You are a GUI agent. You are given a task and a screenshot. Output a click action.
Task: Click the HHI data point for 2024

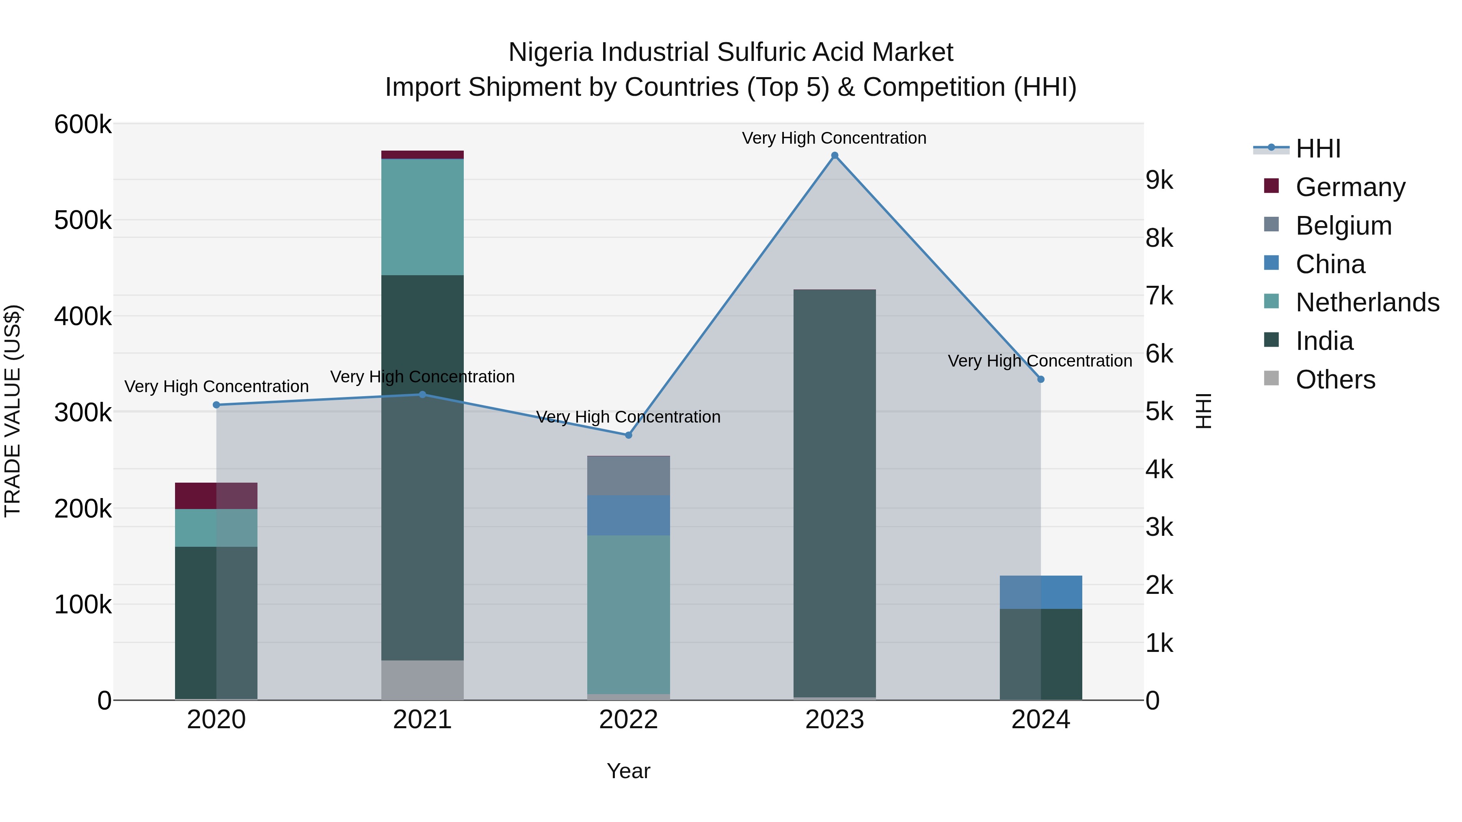[x=1041, y=380]
